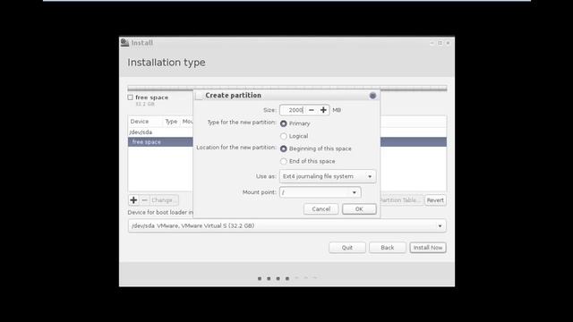Viewport: 573px width, 322px height.
Task: Toggle the free space legend checkbox
Action: click(x=131, y=97)
